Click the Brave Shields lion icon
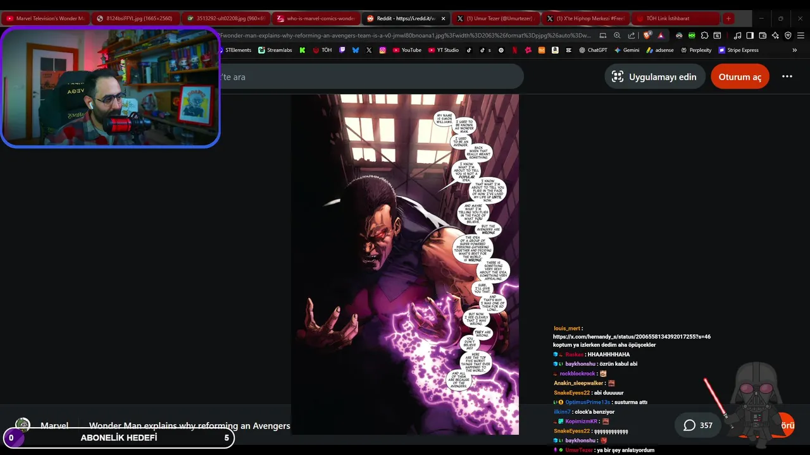Screen dimensions: 810x455 (x=647, y=35)
